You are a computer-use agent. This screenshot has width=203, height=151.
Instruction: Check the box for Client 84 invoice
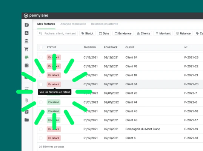(41, 57)
